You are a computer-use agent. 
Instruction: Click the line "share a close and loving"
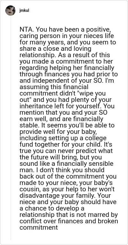(55, 49)
